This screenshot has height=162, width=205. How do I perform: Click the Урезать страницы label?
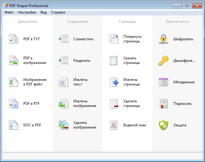pos(132,60)
